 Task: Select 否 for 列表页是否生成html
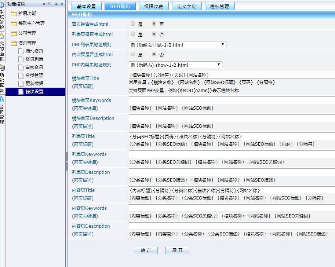tap(154, 34)
